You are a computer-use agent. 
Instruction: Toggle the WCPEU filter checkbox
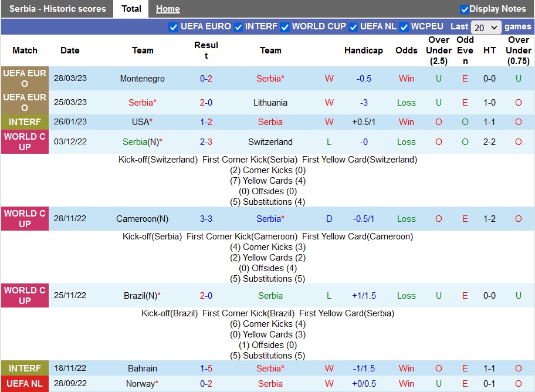click(404, 27)
